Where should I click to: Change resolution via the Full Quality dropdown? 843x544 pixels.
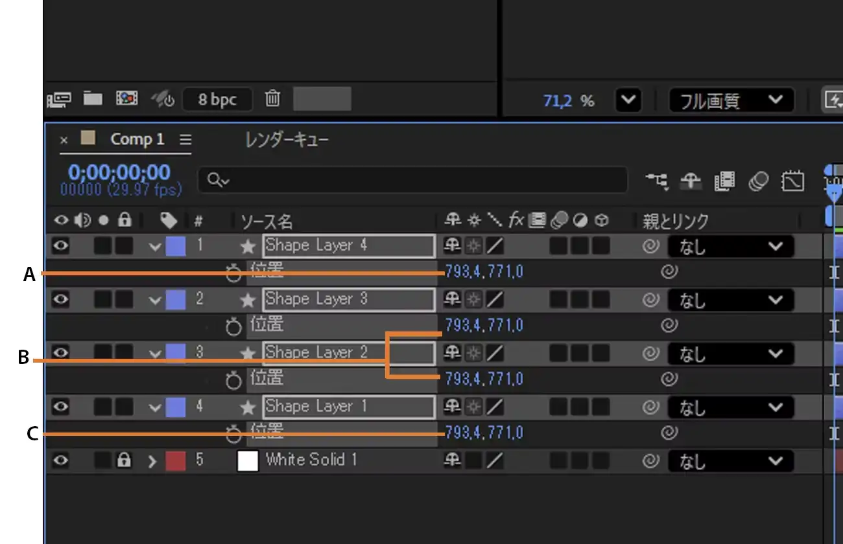(730, 100)
